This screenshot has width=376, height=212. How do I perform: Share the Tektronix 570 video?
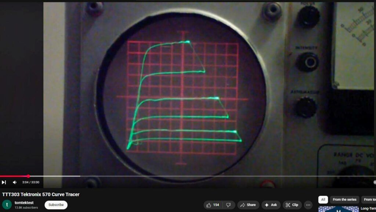pyautogui.click(x=248, y=205)
